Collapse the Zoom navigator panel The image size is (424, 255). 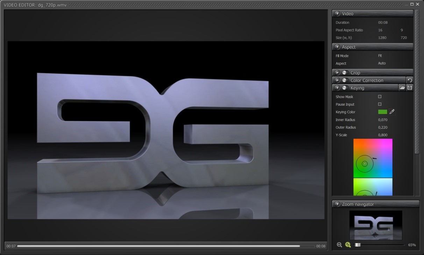(x=337, y=204)
